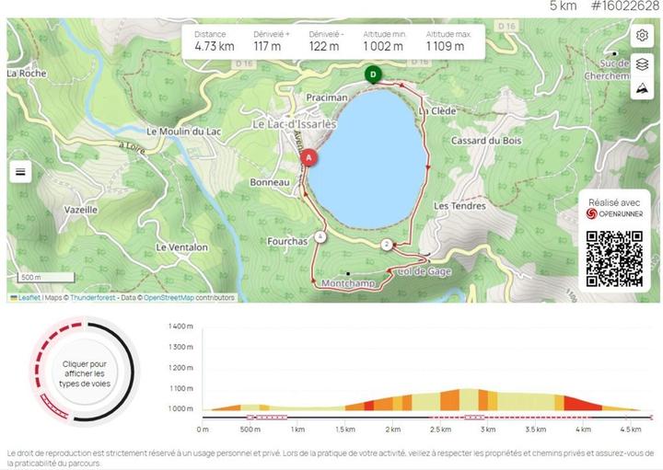The image size is (663, 470).
Task: Open the map settings gear
Action: pyautogui.click(x=642, y=36)
